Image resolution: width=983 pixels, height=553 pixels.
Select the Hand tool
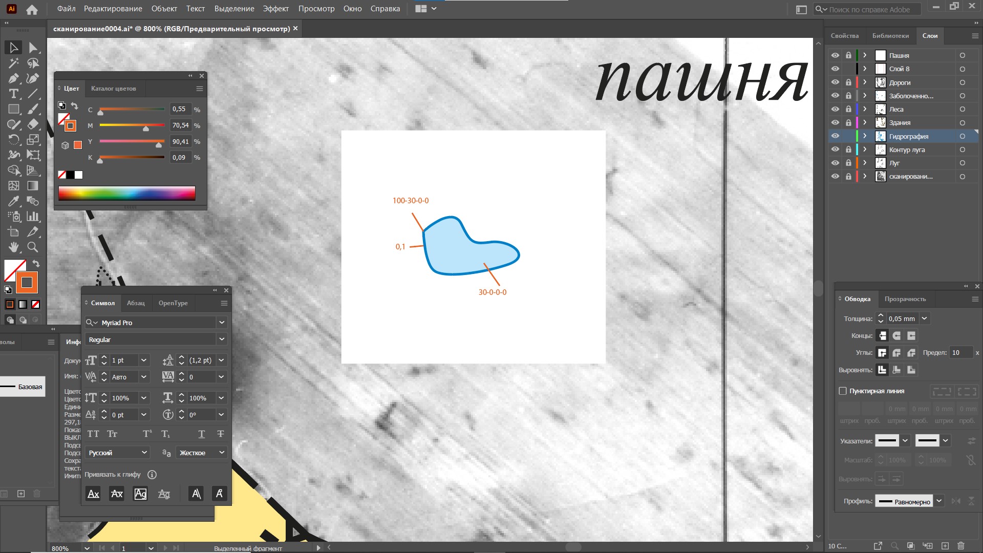pyautogui.click(x=14, y=247)
